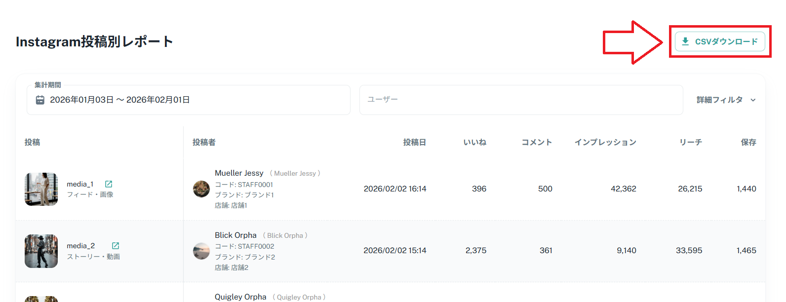Viewport: 786px width, 302px height.
Task: Click Mueller Jessy's avatar icon
Action: 201,189
